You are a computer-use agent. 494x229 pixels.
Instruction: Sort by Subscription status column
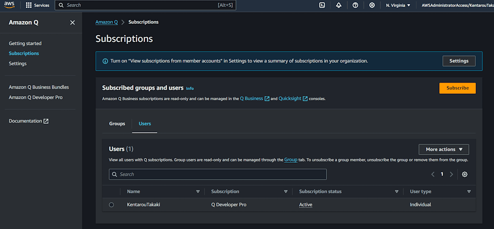click(396, 192)
